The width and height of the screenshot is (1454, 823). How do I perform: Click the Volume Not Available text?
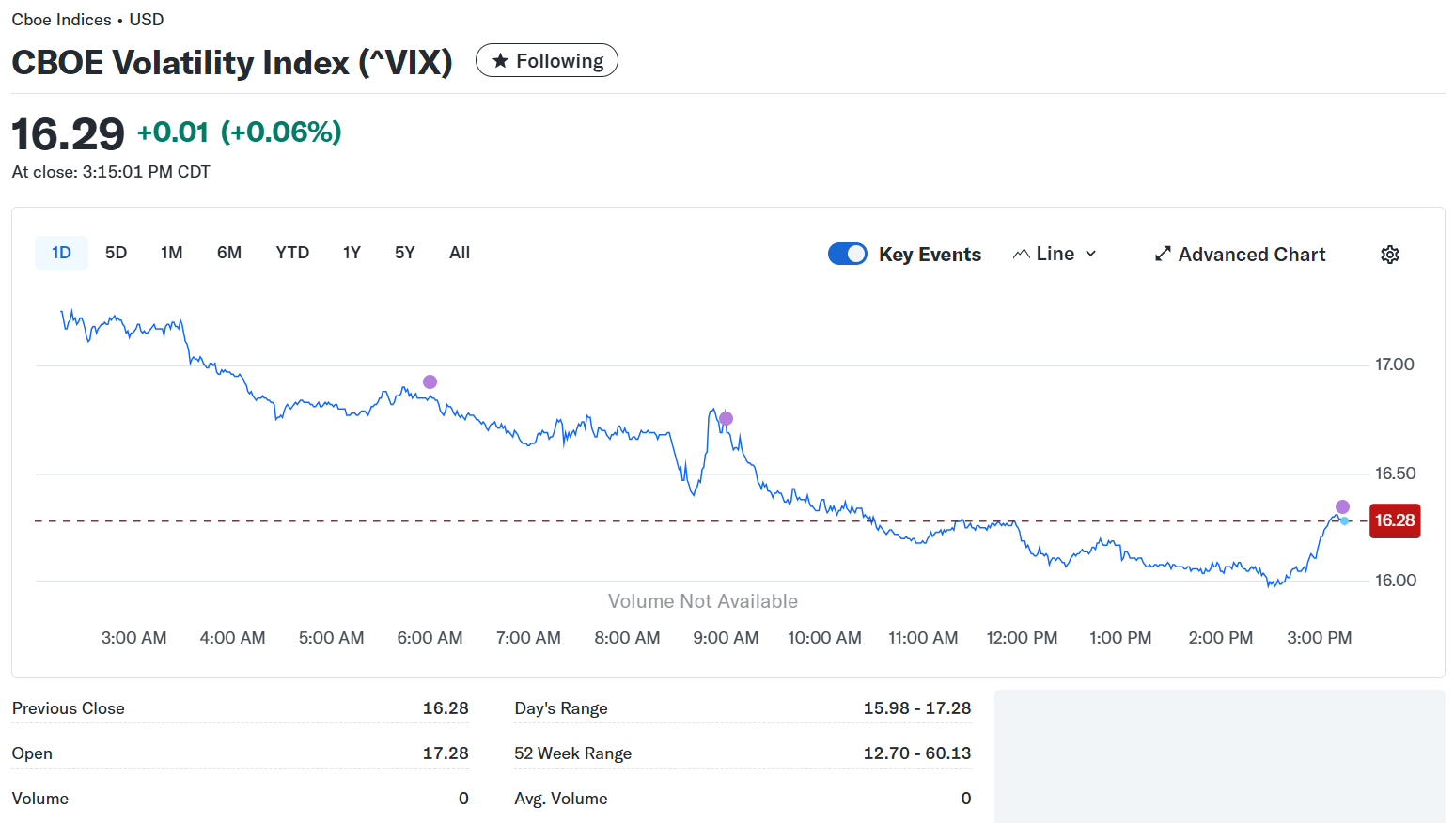point(703,601)
